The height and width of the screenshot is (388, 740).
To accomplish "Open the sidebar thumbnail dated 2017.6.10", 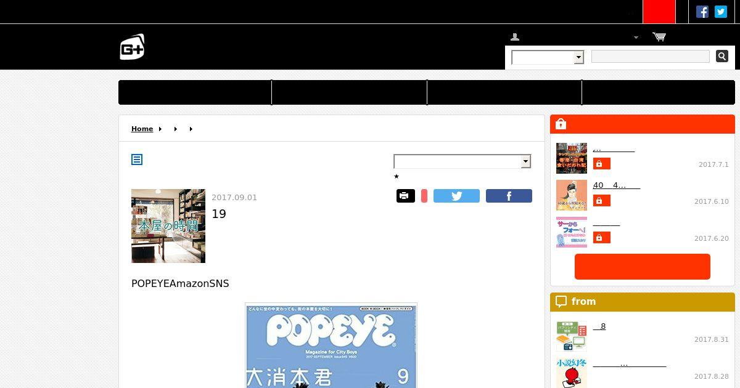I will coord(572,195).
